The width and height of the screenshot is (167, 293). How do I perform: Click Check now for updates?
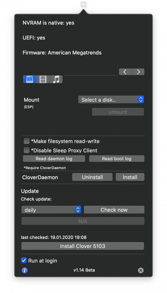(x=114, y=210)
